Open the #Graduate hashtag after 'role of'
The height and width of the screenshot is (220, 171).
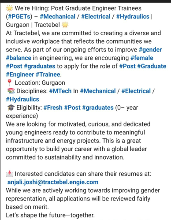(x=152, y=66)
